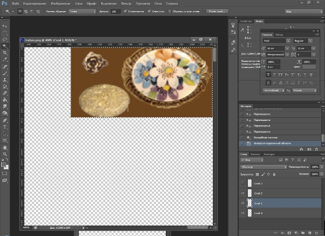Switch to the Каналы tab
This screenshot has width=325, height=236.
(x=255, y=154)
